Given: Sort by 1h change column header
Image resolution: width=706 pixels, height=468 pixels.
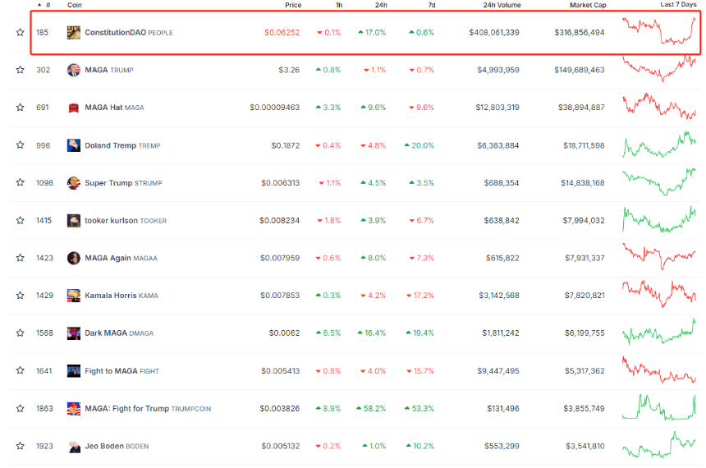Looking at the screenshot, I should tap(339, 5).
